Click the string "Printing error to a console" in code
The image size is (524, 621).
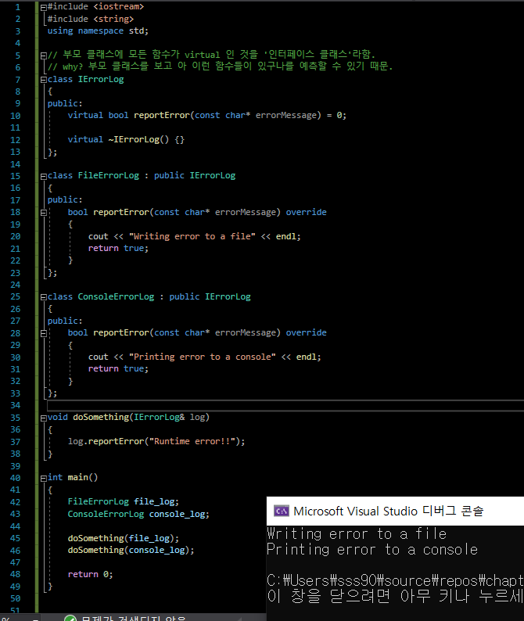(x=203, y=357)
